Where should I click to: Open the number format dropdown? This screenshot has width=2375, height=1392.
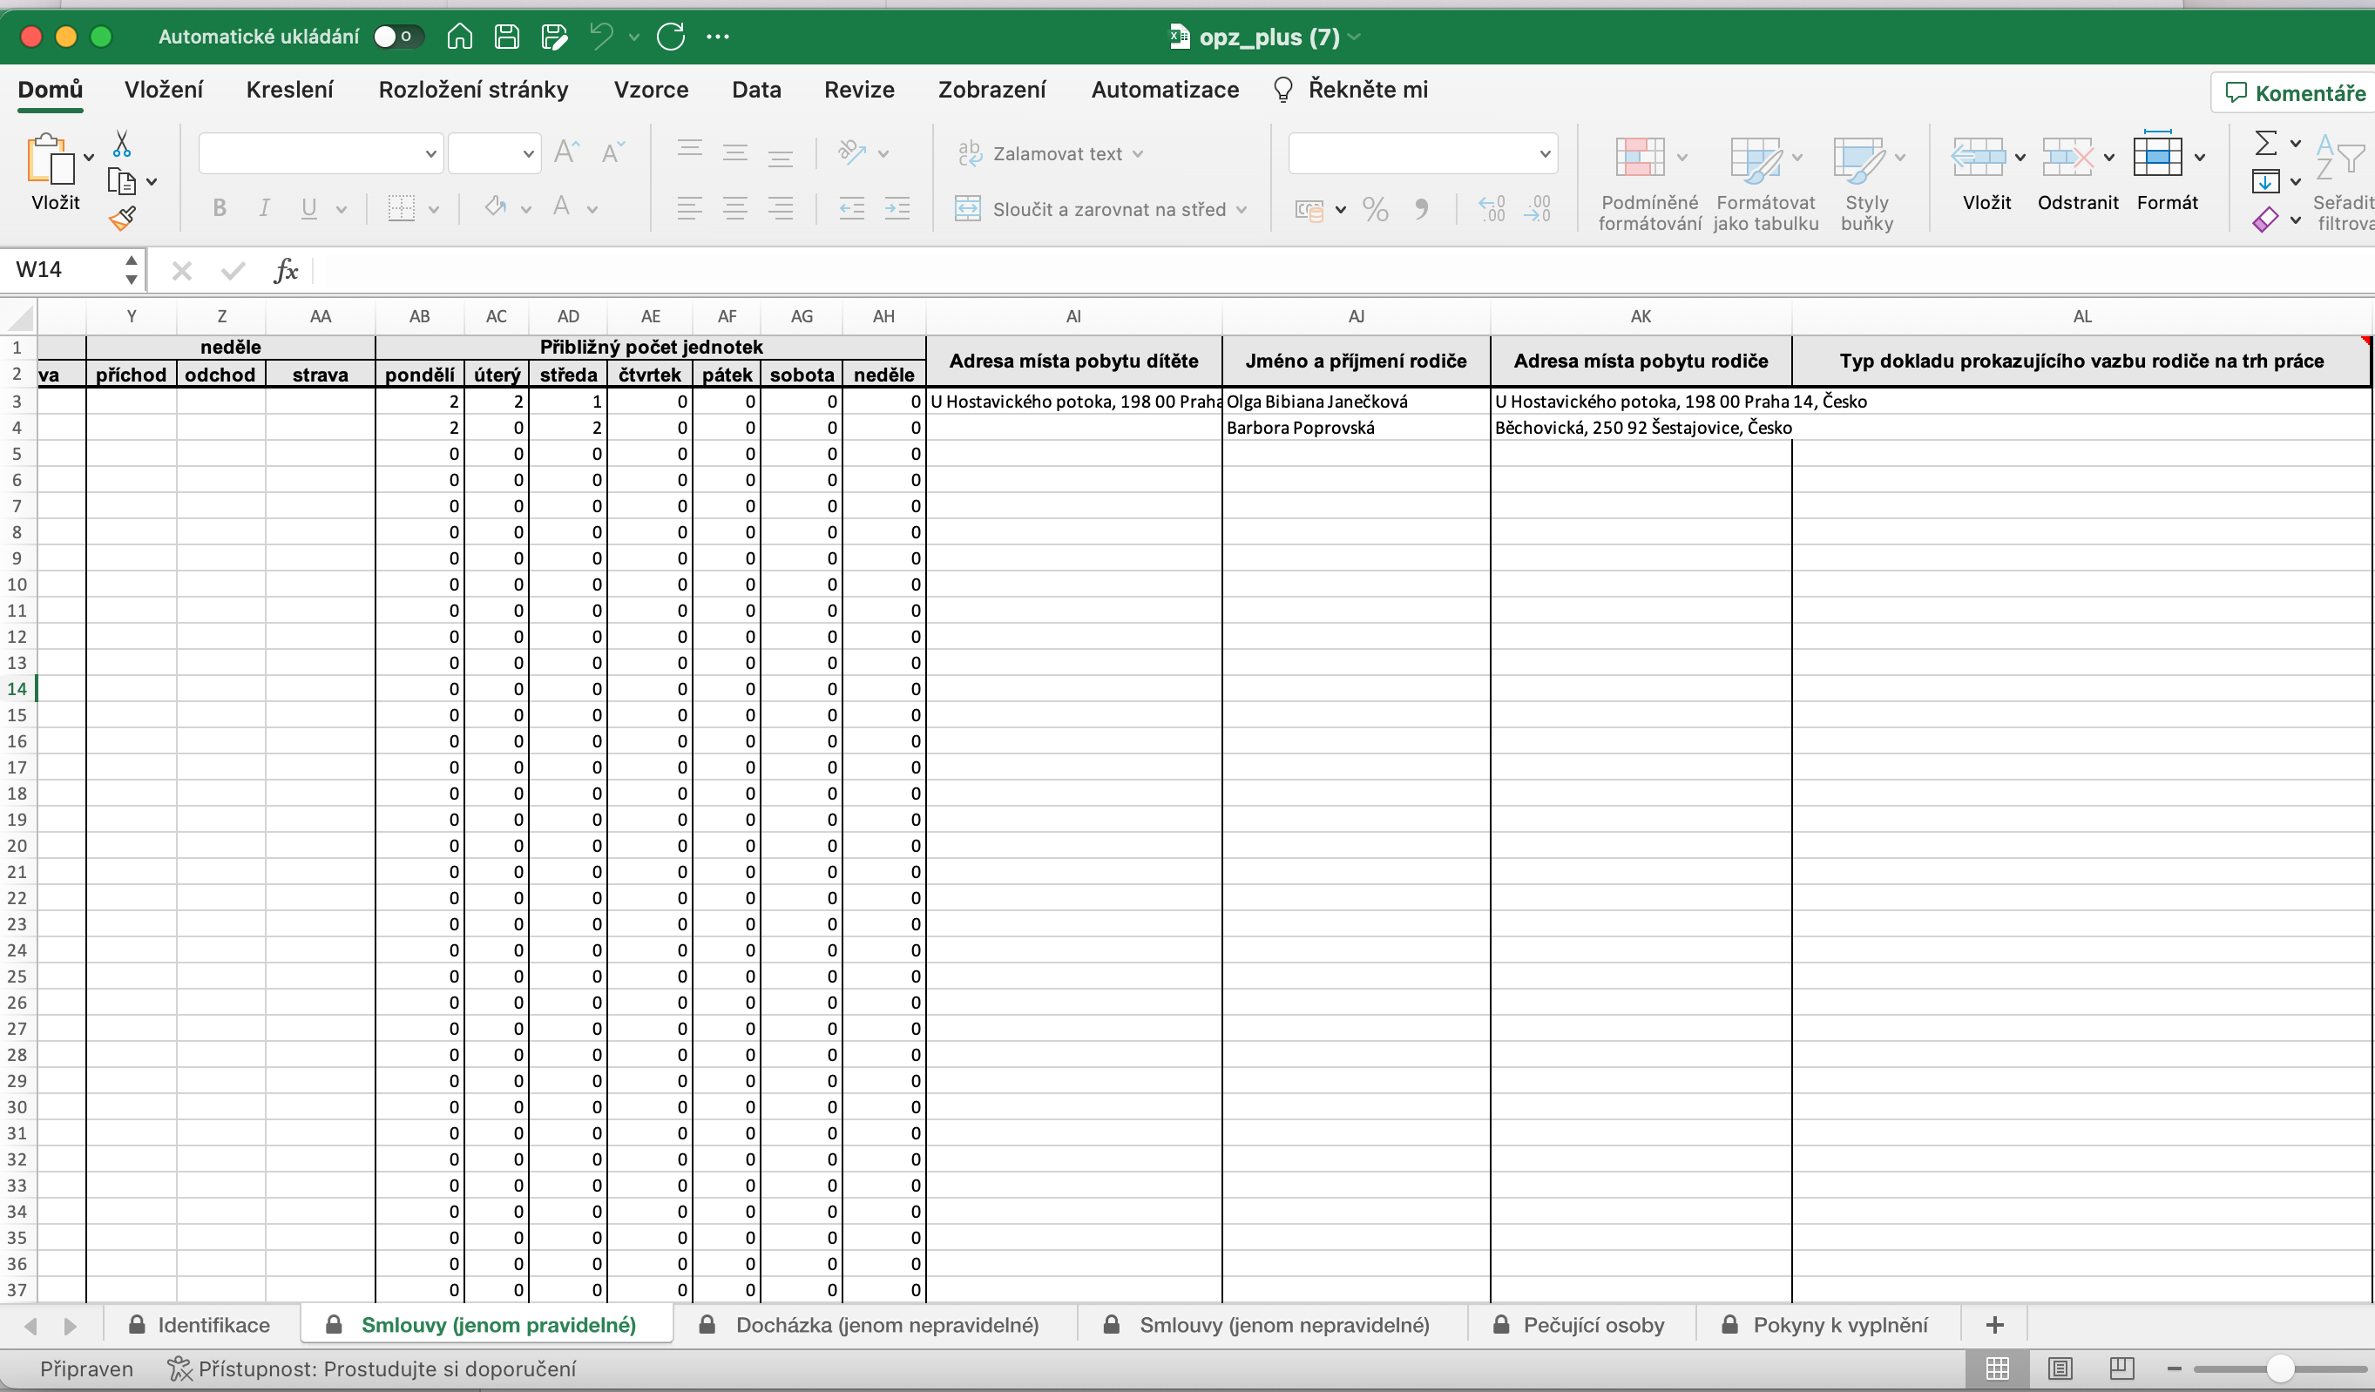click(x=1545, y=153)
